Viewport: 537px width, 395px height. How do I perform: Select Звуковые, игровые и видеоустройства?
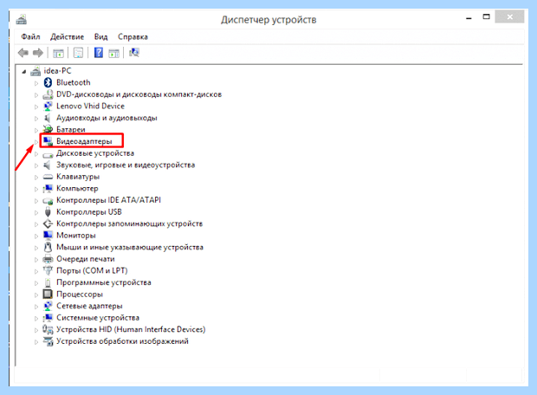click(x=126, y=165)
